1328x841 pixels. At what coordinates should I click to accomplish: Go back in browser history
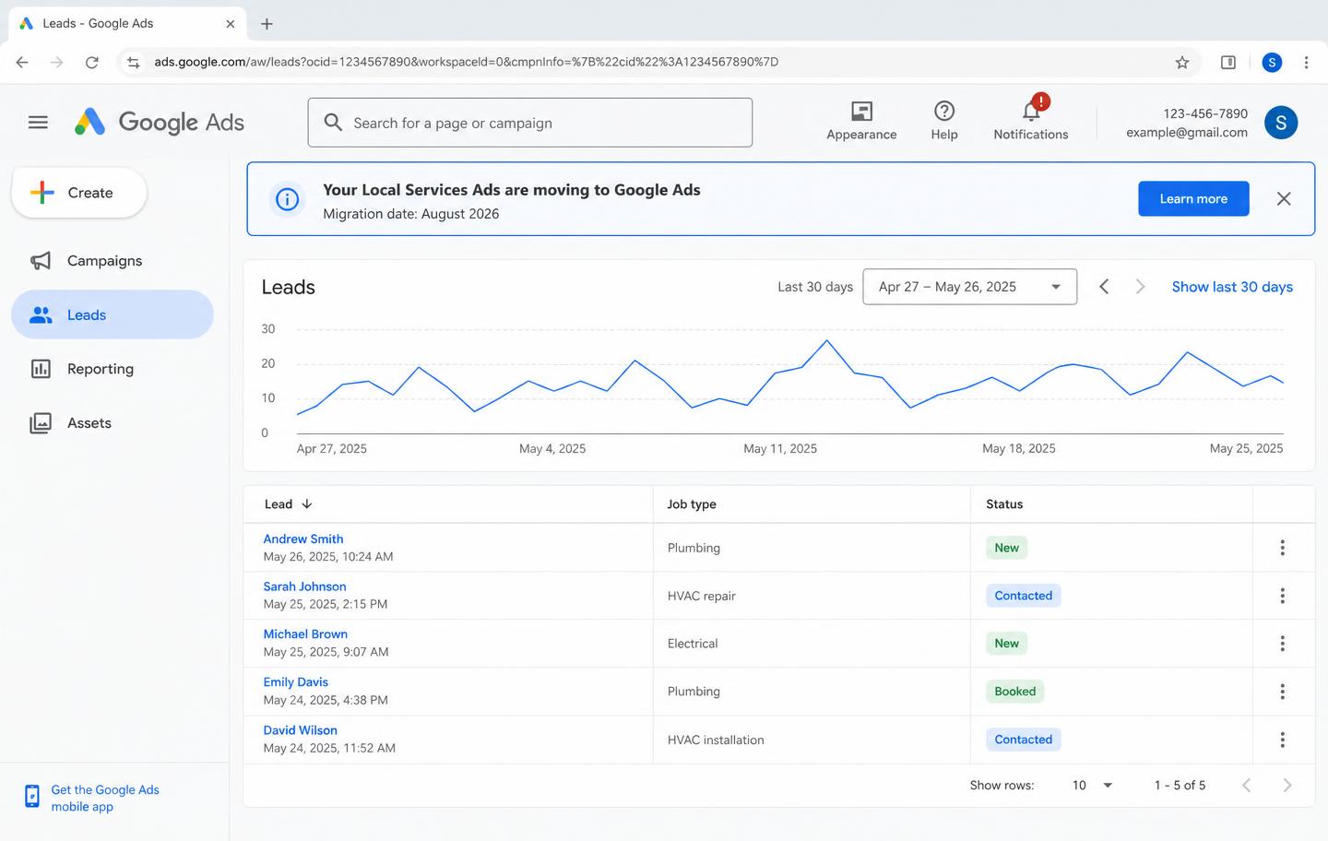tap(22, 62)
